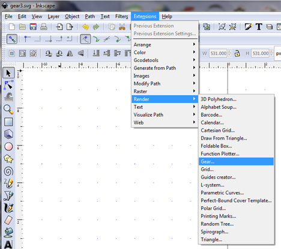The width and height of the screenshot is (281, 249).
Task: Select the Paint bucket tool
Action: coord(8,232)
